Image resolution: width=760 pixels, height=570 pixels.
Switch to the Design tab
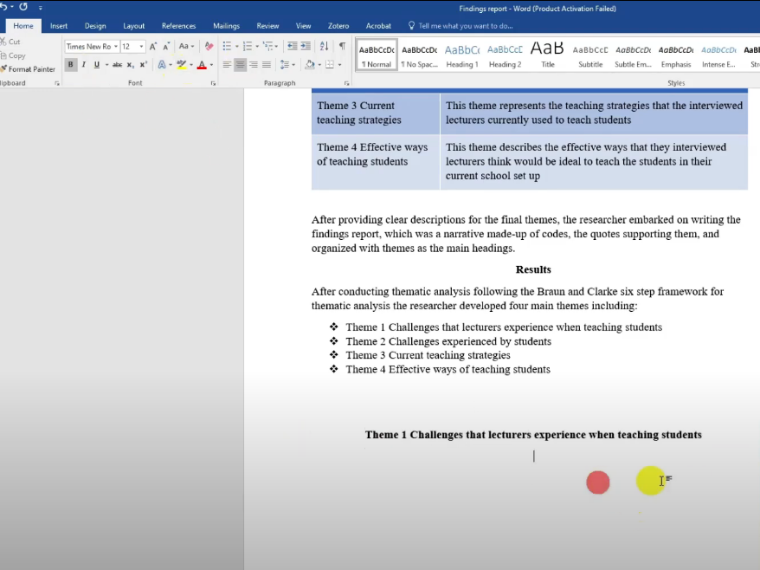click(x=95, y=26)
